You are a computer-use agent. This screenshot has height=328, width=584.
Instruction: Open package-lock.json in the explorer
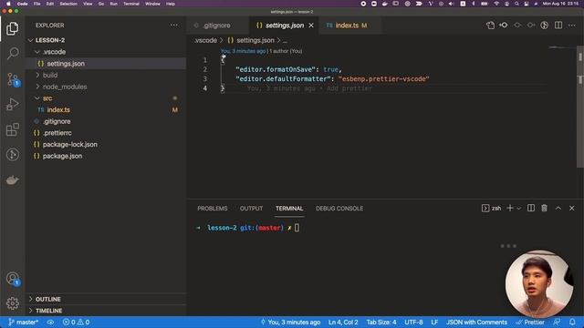pos(106,144)
